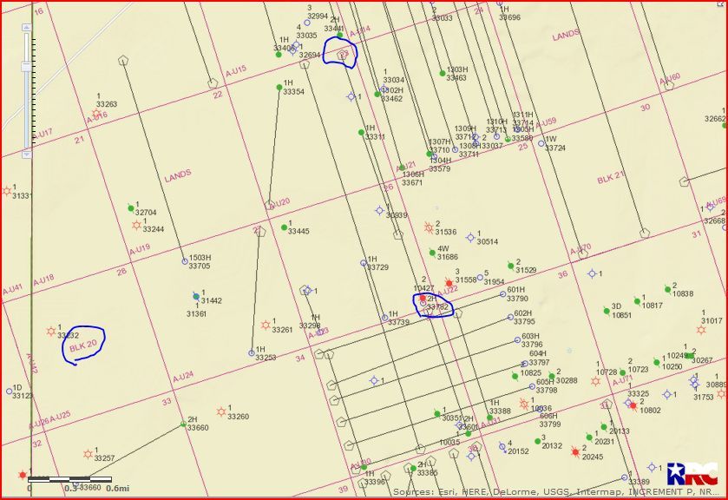Select red well symbol 10802
Viewport: 728px width, 500px height.
633,405
